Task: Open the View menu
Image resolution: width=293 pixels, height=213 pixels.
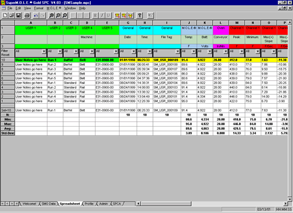Action: coord(28,8)
